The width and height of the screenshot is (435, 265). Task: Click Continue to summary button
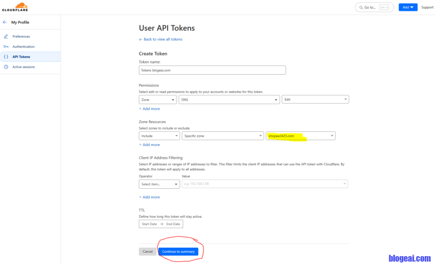tap(178, 251)
